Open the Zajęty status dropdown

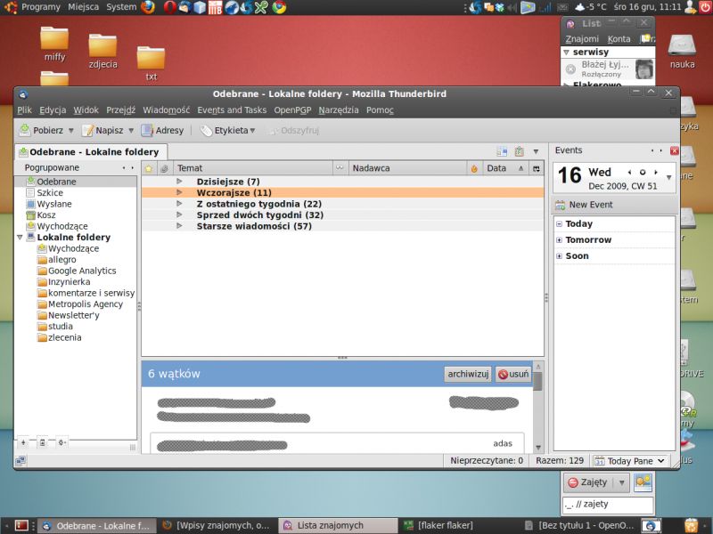[621, 482]
